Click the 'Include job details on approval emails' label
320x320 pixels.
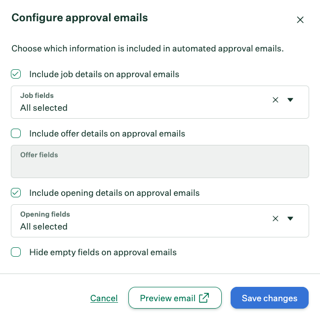pos(104,74)
